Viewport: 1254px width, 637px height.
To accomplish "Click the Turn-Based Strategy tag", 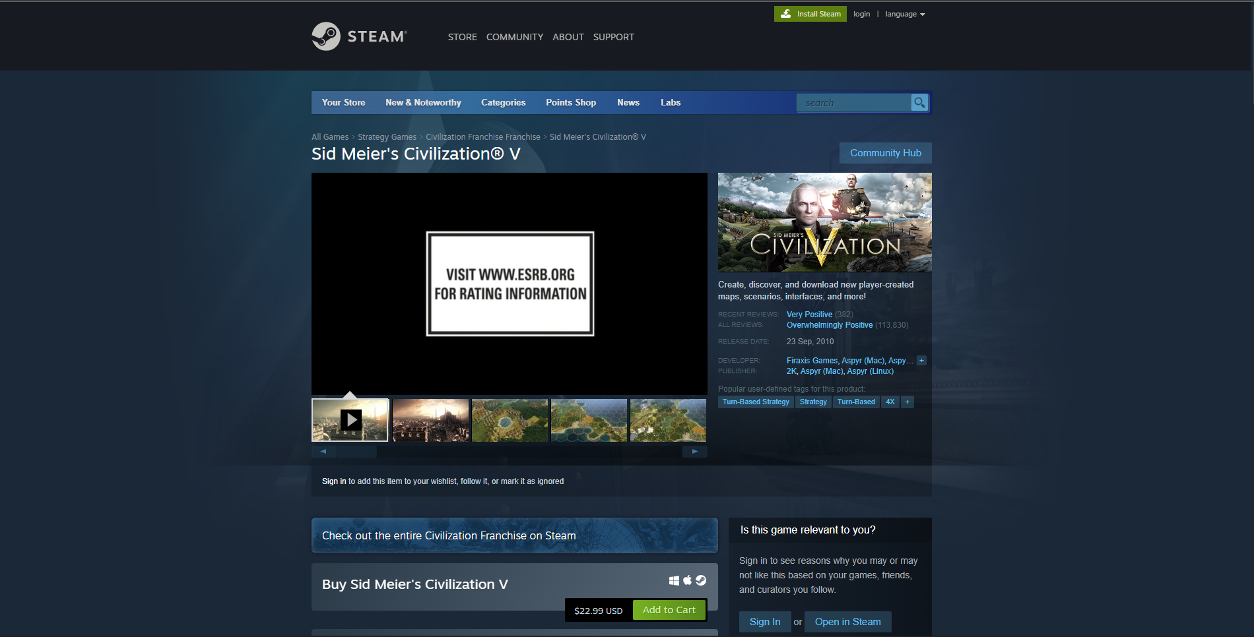I will [756, 402].
